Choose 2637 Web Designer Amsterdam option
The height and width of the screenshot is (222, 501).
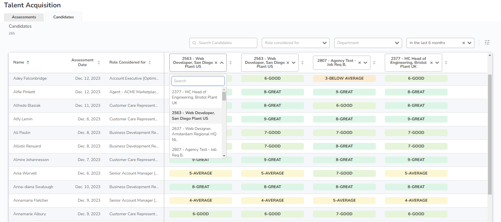pyautogui.click(x=195, y=134)
